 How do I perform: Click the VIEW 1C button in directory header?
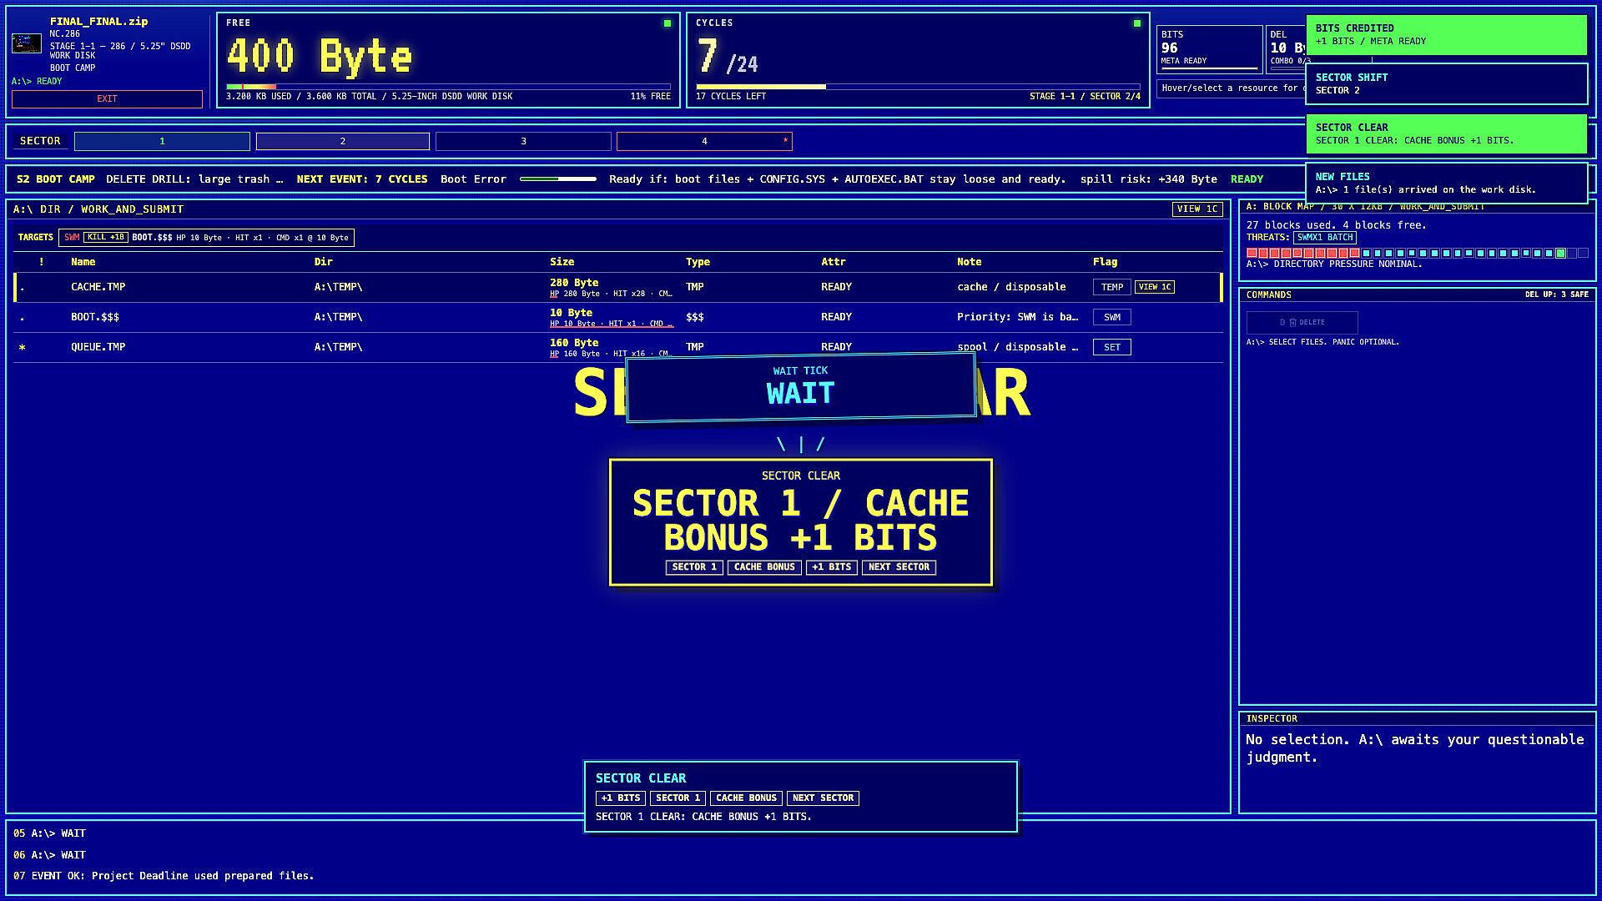1197,209
